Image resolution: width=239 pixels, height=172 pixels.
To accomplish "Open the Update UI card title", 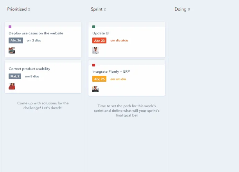I will [101, 33].
